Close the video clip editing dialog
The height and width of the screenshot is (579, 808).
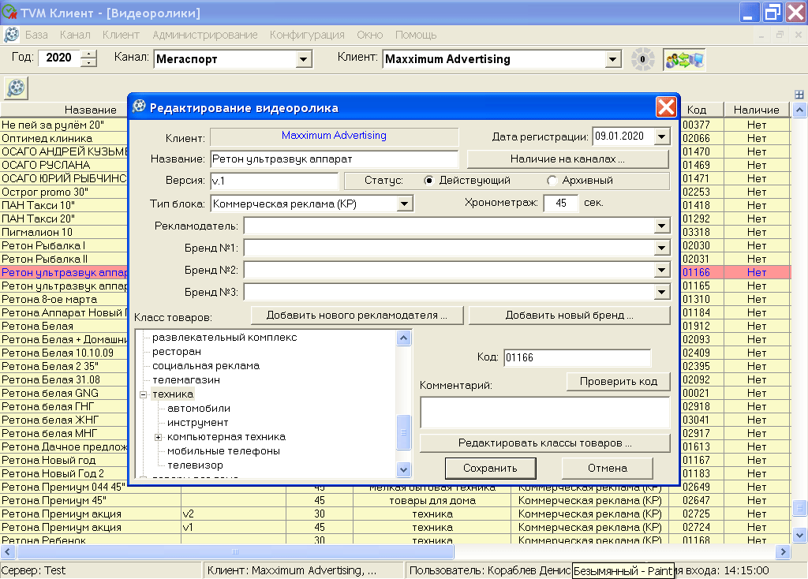click(x=666, y=107)
